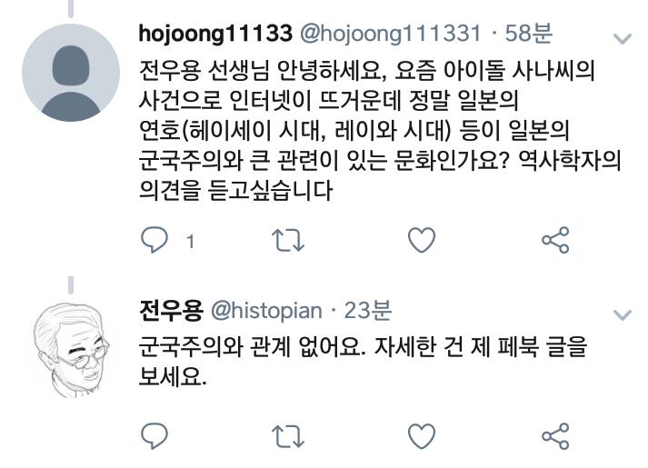Retweet 전우용's reply tweet
Screen dimensions: 648x468
pos(288,436)
